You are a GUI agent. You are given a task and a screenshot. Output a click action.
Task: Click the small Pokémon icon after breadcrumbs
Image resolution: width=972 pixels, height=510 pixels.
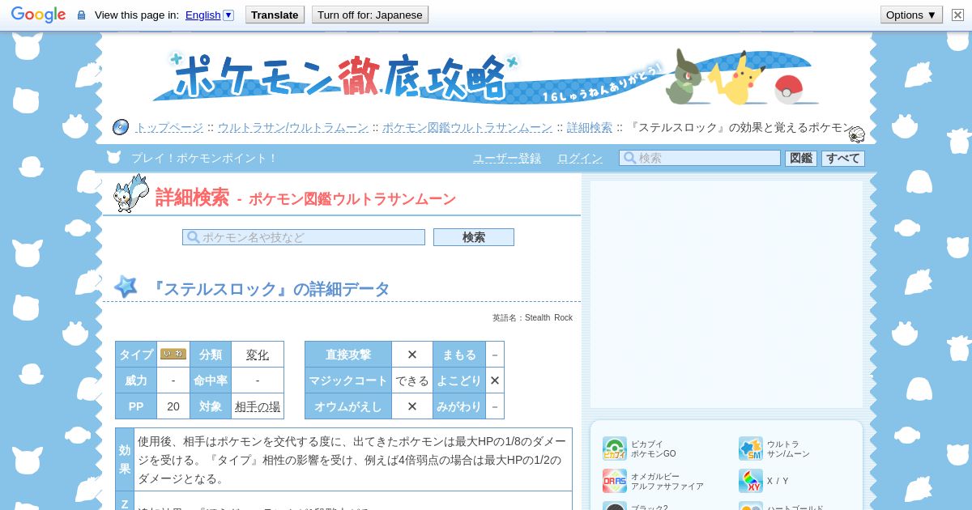(x=857, y=134)
